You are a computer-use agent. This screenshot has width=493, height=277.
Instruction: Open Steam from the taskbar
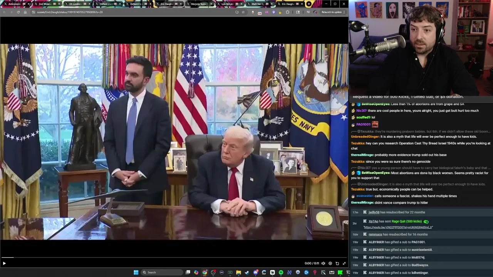coord(247,272)
